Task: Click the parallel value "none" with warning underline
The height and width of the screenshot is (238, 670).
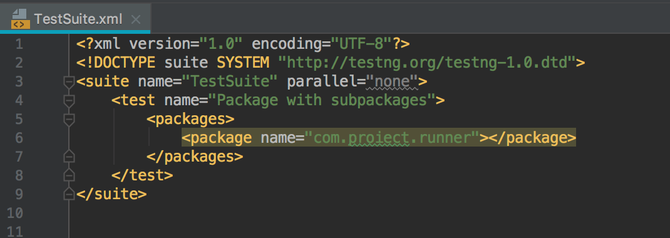Action: (x=392, y=81)
